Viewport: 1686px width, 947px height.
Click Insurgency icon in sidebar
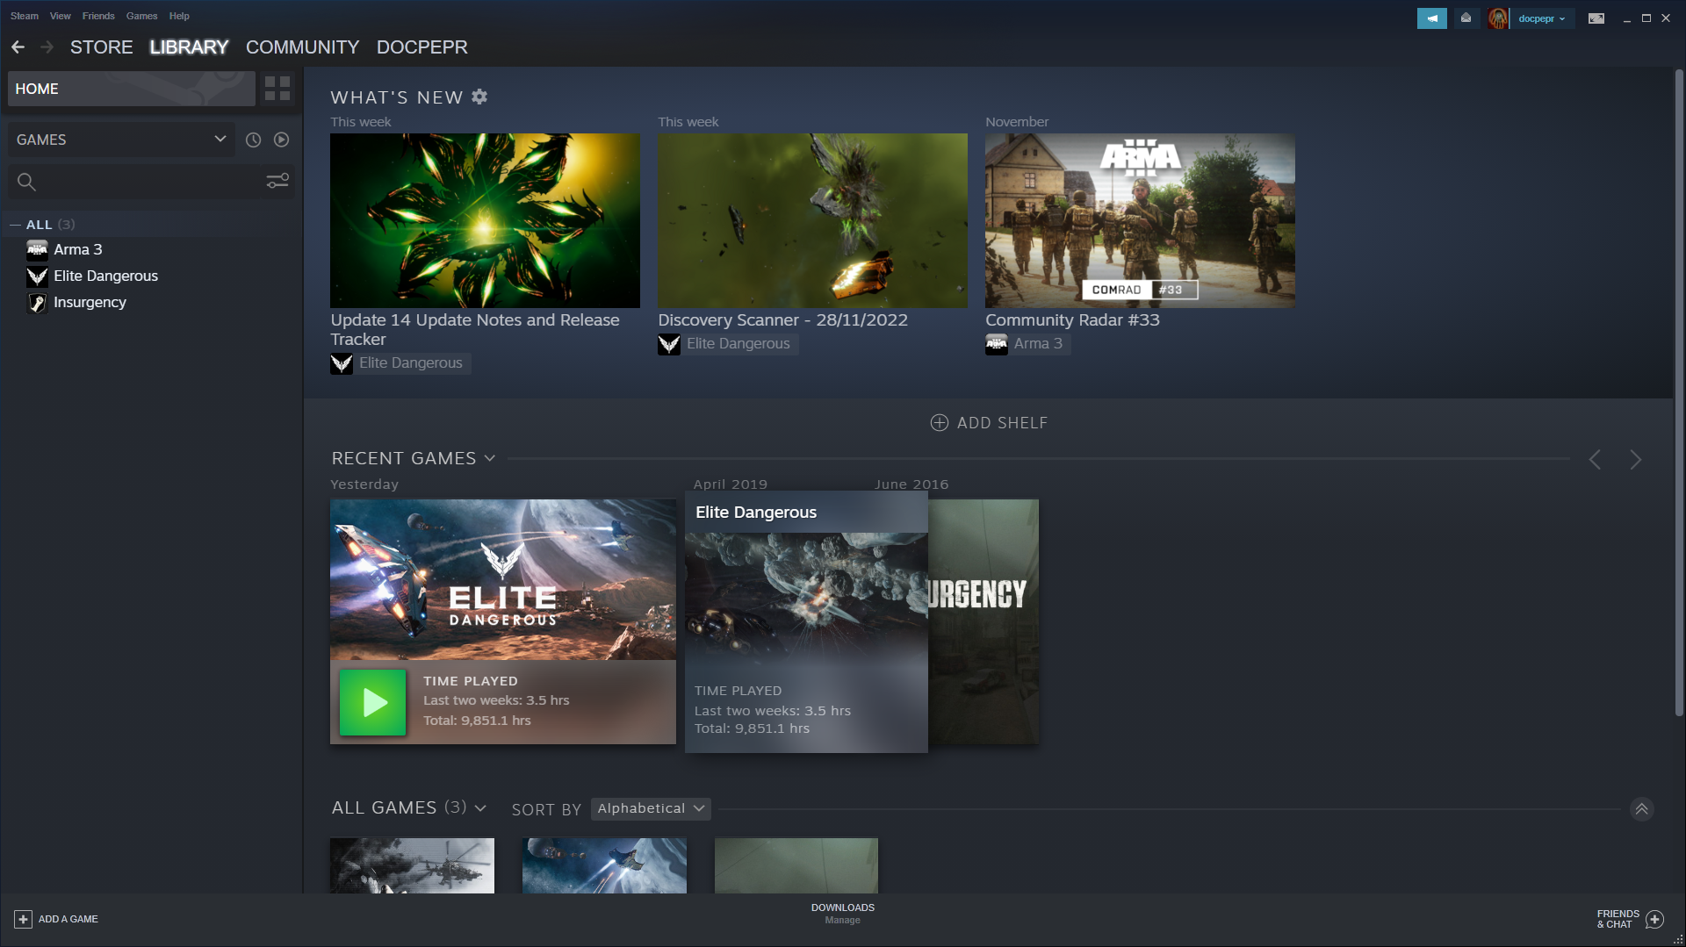tap(37, 303)
